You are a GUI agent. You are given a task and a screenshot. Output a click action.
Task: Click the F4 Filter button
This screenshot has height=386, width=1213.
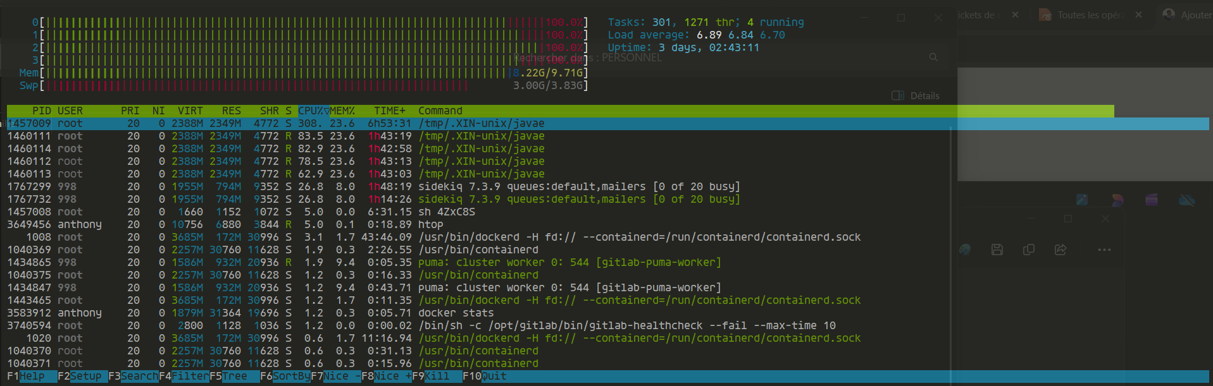pyautogui.click(x=190, y=377)
